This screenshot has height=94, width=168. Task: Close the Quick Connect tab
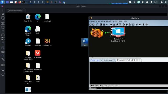[x=24, y=10]
